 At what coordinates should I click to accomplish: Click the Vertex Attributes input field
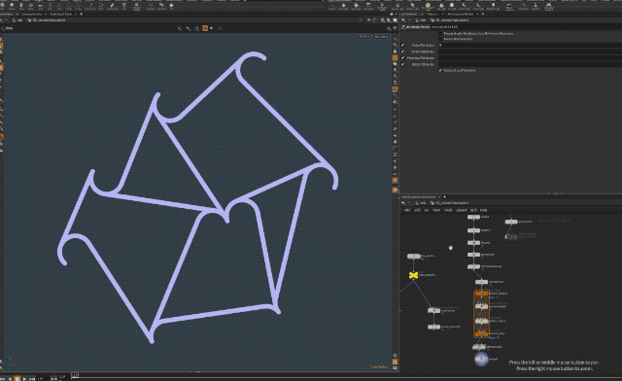[x=530, y=52]
